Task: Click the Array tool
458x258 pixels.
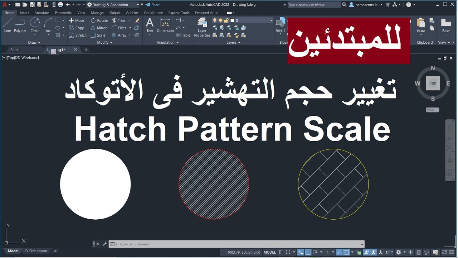Action: pos(119,35)
